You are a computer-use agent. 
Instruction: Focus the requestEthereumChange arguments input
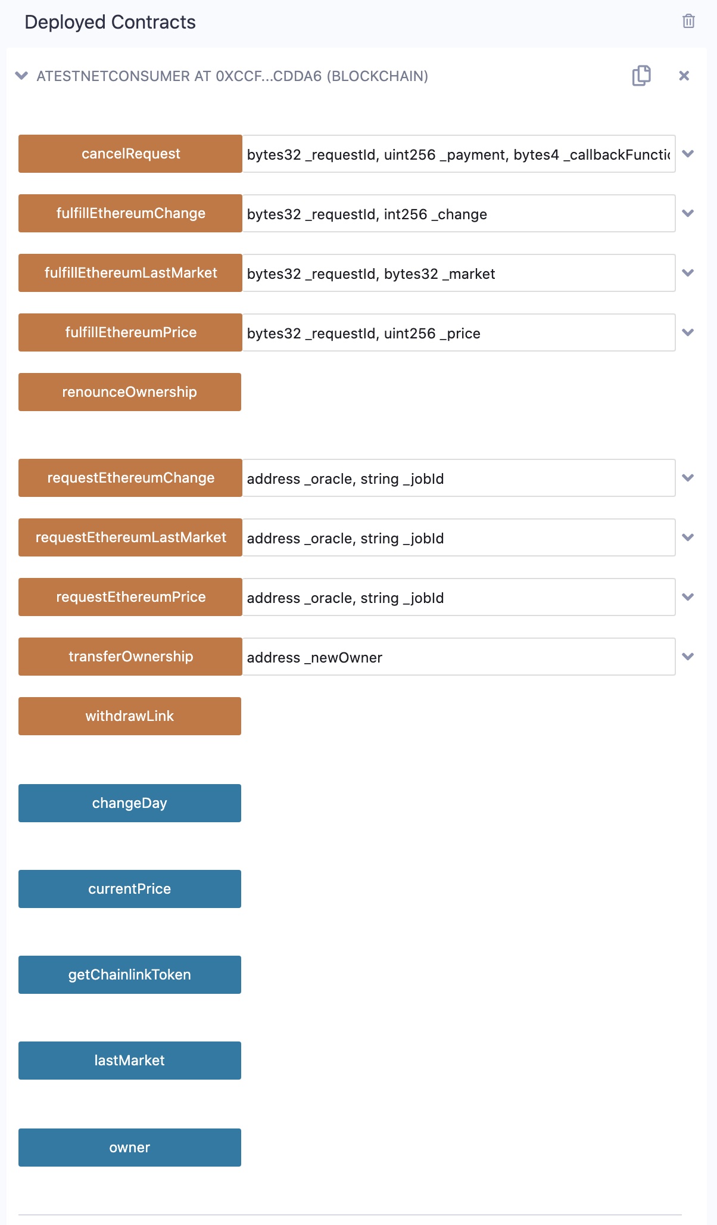pos(459,478)
